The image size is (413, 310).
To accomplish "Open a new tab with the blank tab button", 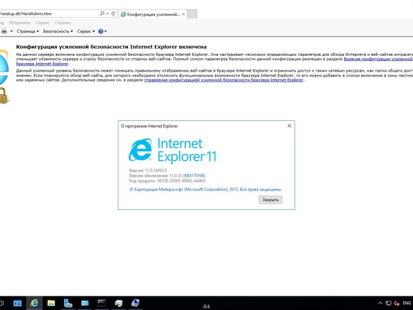I will point(192,14).
